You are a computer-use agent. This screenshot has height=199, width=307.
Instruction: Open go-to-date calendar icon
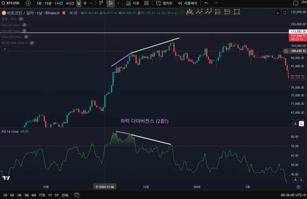pos(77,195)
